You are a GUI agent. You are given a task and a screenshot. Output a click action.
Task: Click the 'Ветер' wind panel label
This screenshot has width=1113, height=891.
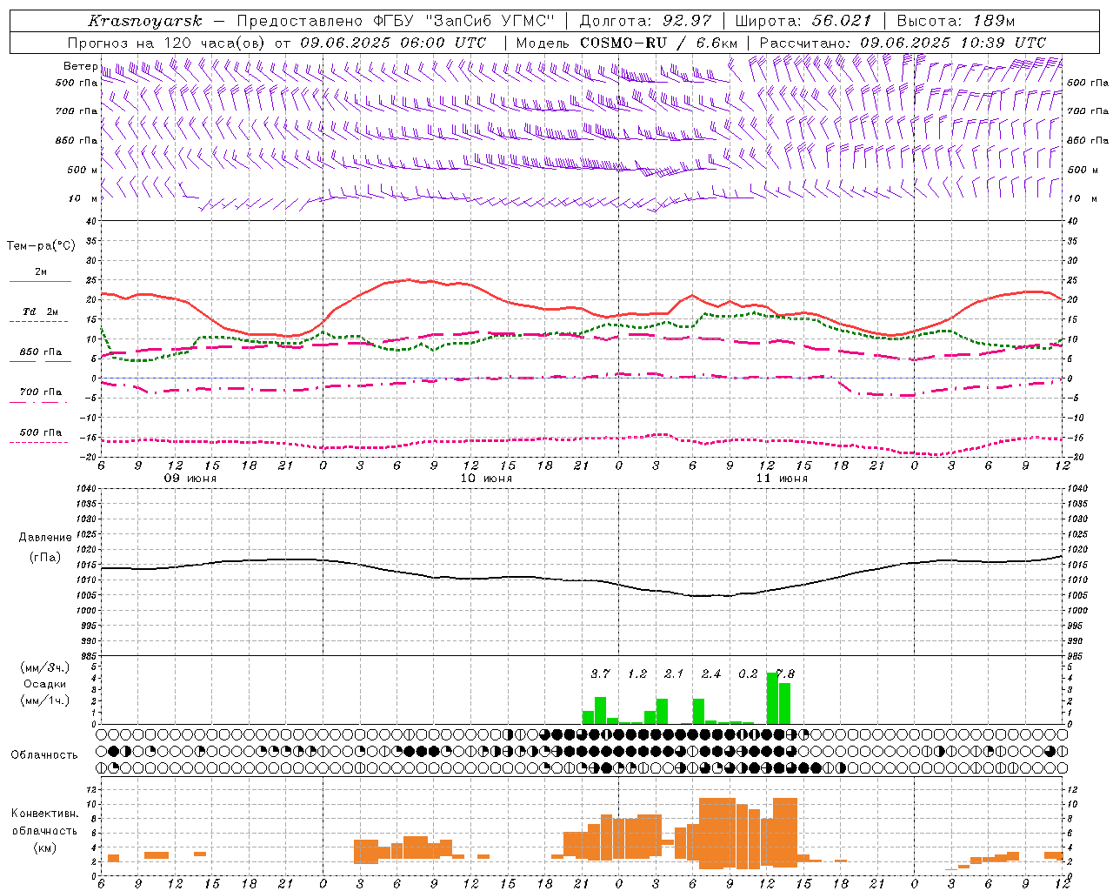click(80, 66)
